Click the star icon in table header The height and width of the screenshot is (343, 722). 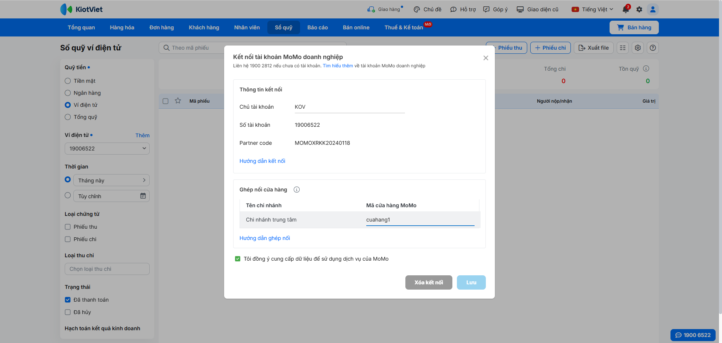(x=178, y=101)
